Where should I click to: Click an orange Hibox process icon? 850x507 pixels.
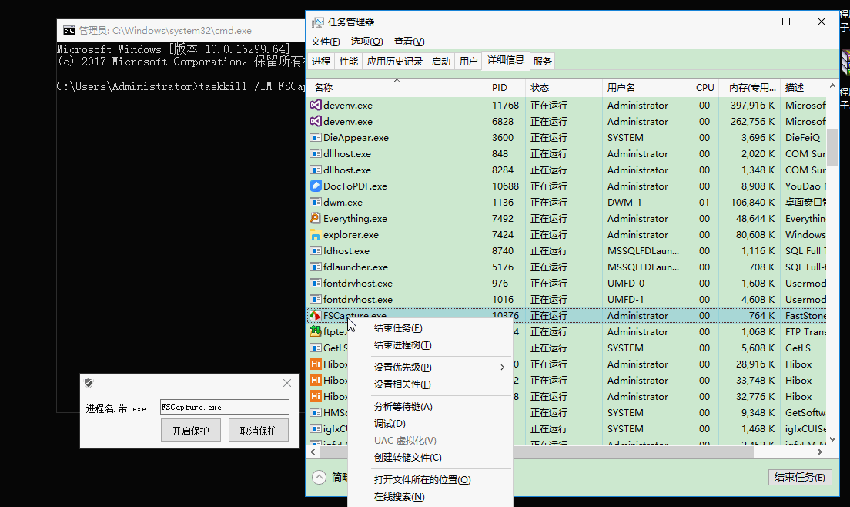(x=316, y=364)
